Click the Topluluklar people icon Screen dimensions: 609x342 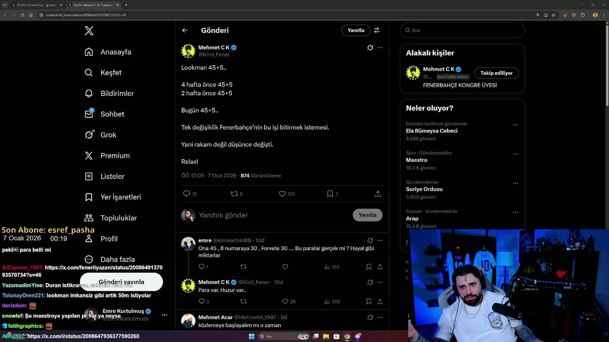tap(89, 218)
